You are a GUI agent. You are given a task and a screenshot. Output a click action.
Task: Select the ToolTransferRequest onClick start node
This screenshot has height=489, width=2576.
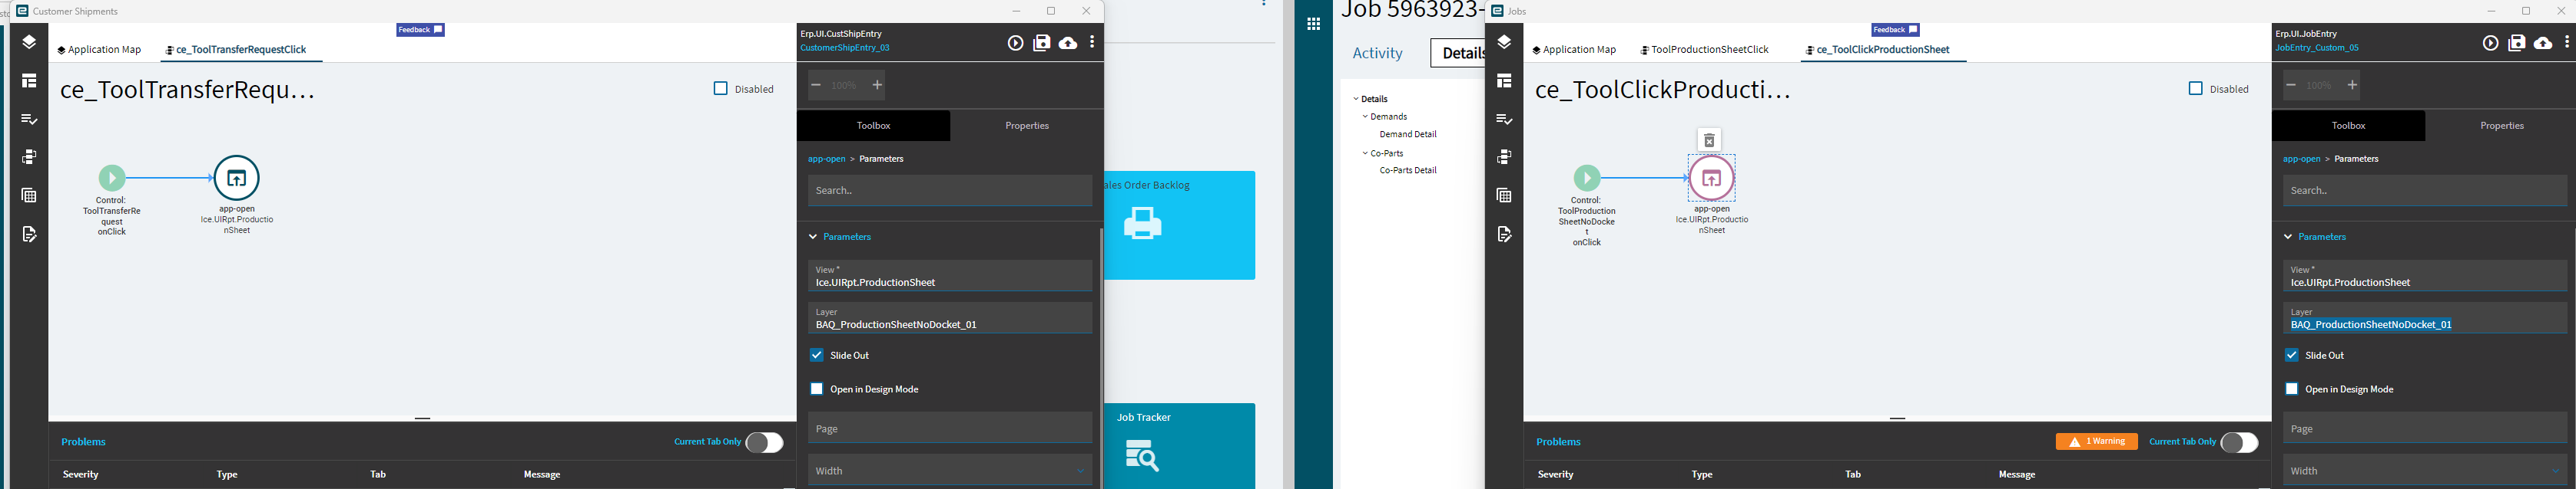pos(112,178)
